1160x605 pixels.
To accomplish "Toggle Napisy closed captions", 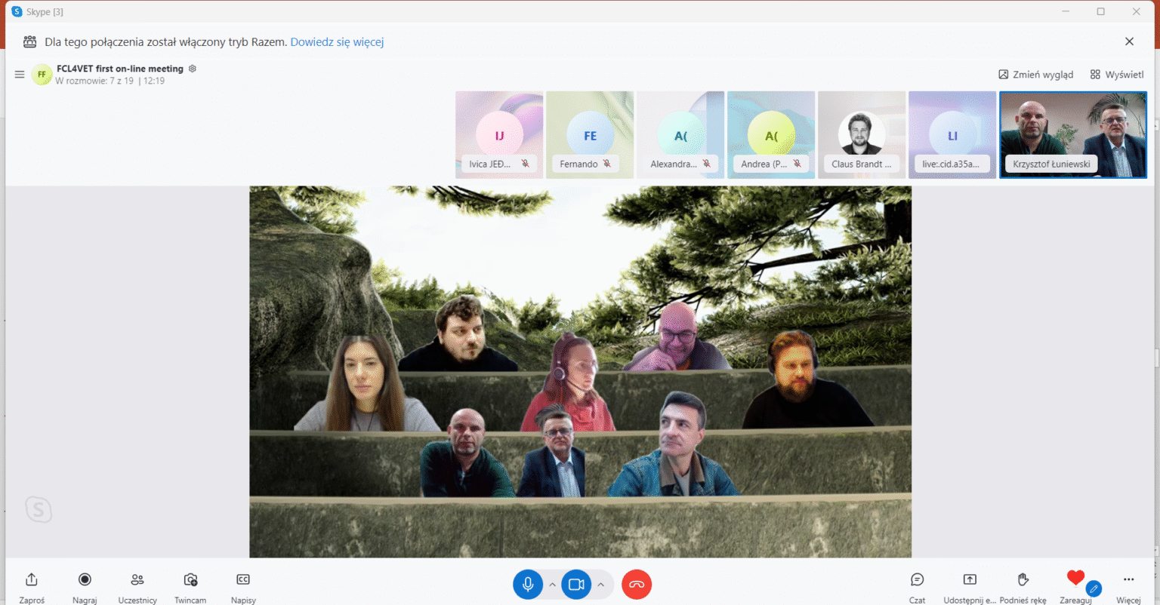I will click(243, 580).
